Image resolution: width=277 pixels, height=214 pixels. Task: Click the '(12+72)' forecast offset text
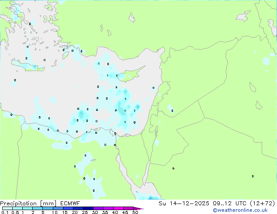(263, 204)
